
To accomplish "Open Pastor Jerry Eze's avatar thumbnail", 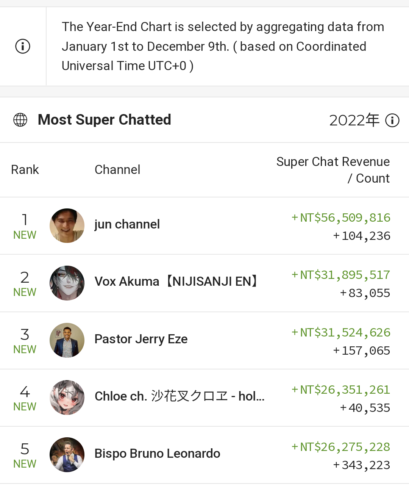I will tap(67, 340).
